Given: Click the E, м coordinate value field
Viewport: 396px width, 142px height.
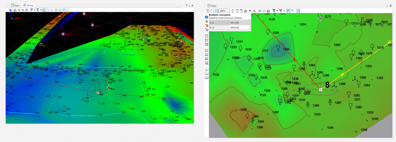Looking at the screenshot, I should coord(240,23).
